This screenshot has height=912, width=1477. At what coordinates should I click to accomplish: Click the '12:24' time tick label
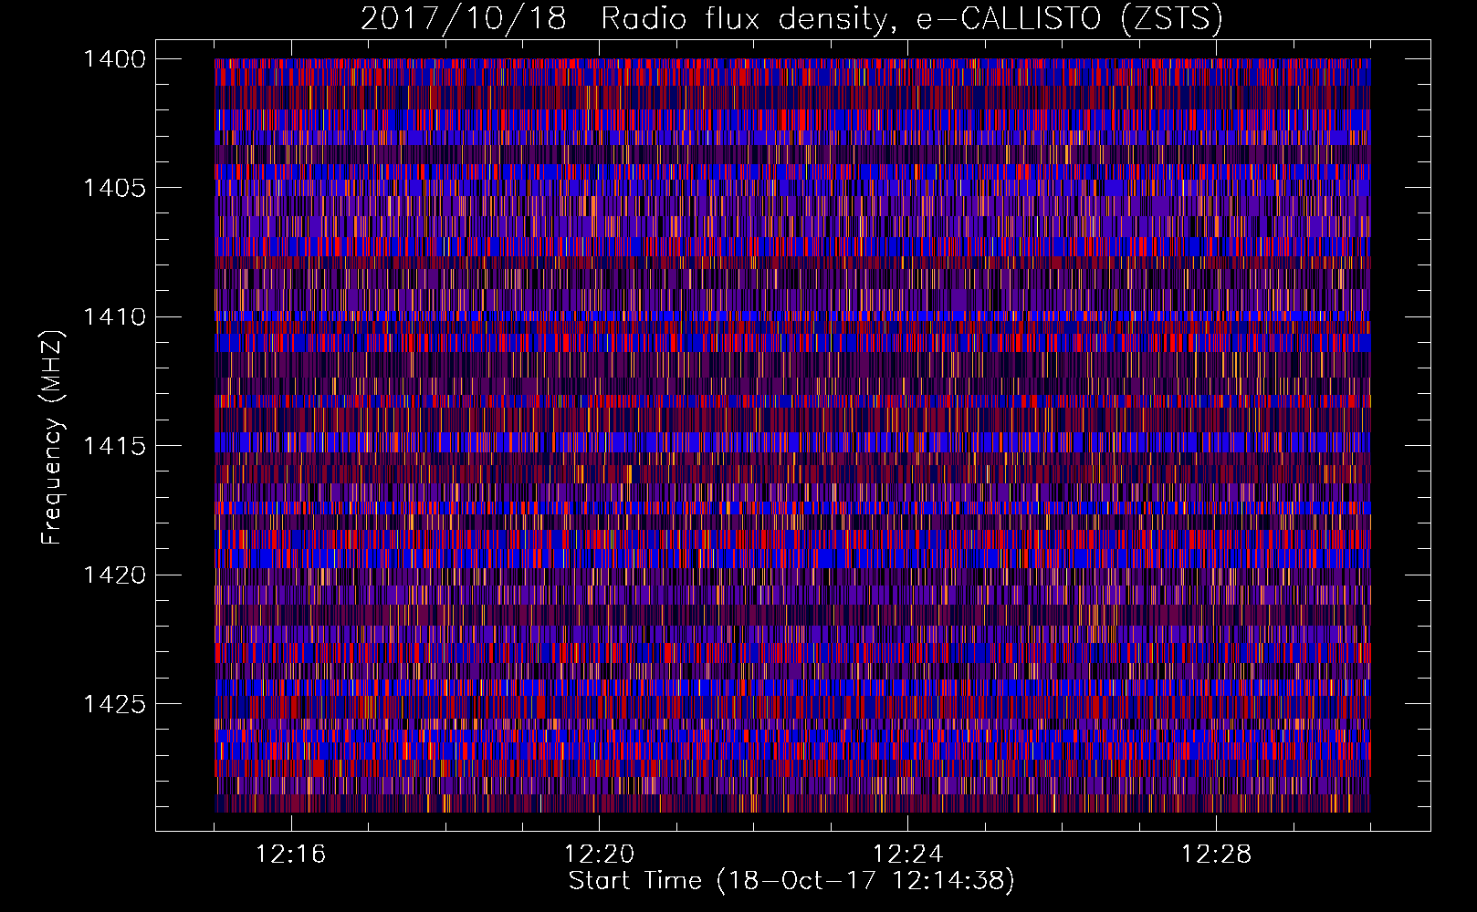tap(907, 855)
